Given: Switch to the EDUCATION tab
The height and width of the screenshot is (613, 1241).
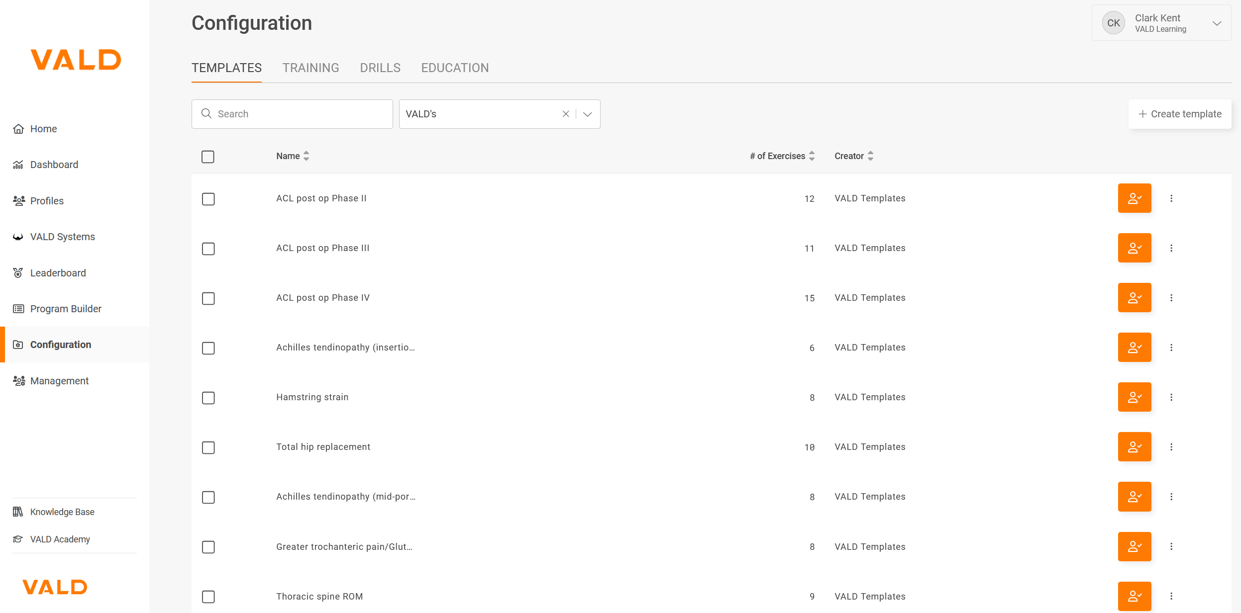Looking at the screenshot, I should [x=455, y=68].
